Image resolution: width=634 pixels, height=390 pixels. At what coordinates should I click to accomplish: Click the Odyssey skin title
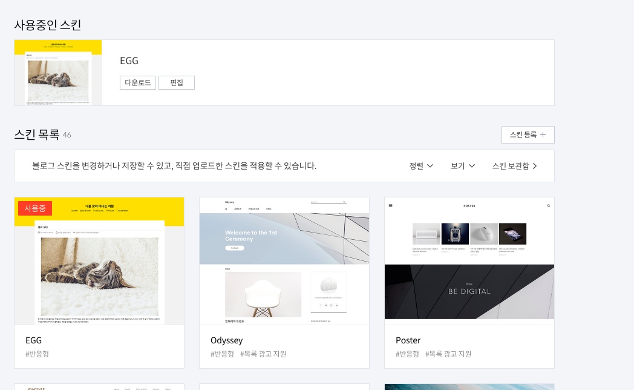(226, 340)
